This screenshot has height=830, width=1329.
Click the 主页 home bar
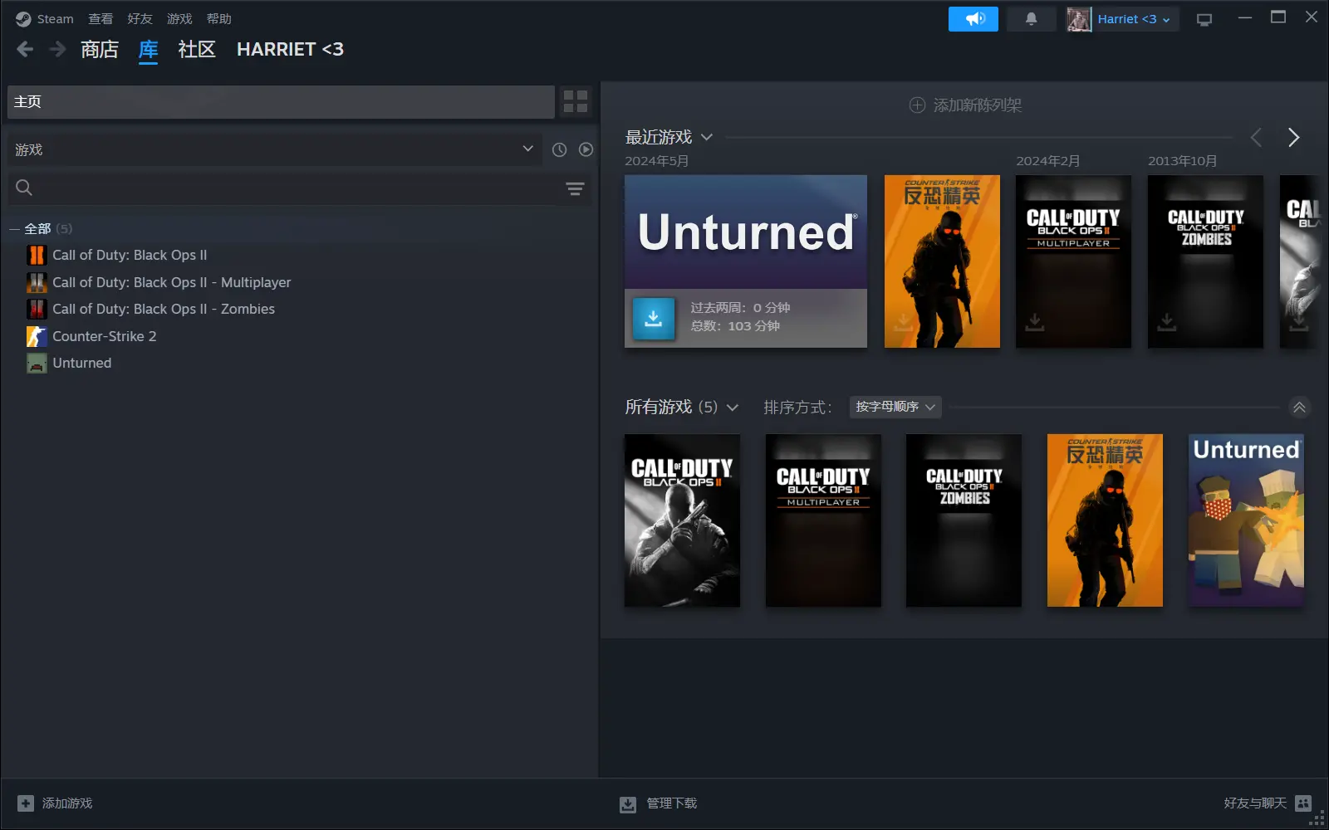click(281, 101)
